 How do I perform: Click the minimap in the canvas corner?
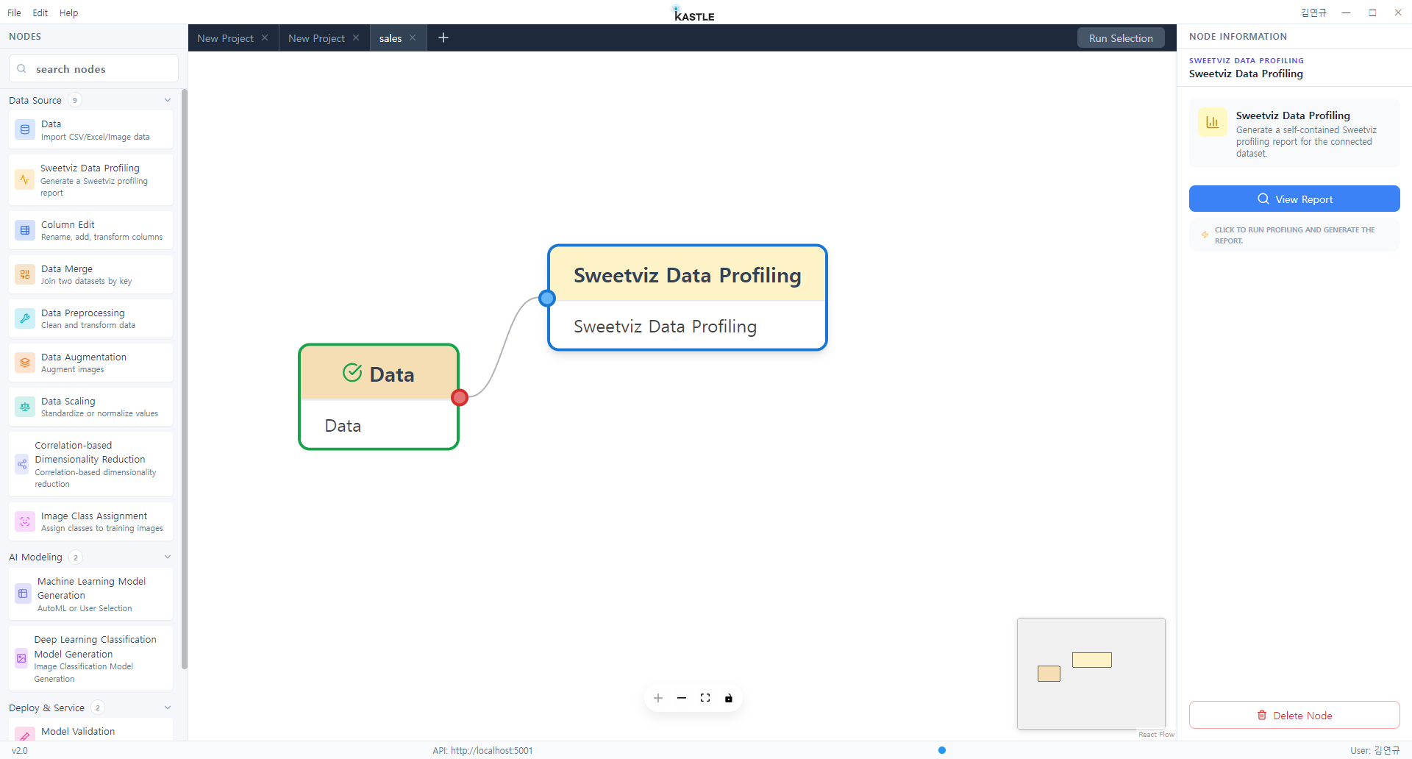1091,673
